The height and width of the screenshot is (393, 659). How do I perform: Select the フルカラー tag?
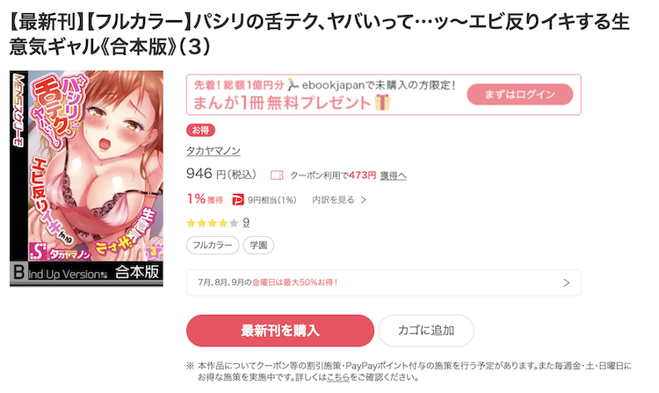pyautogui.click(x=213, y=246)
